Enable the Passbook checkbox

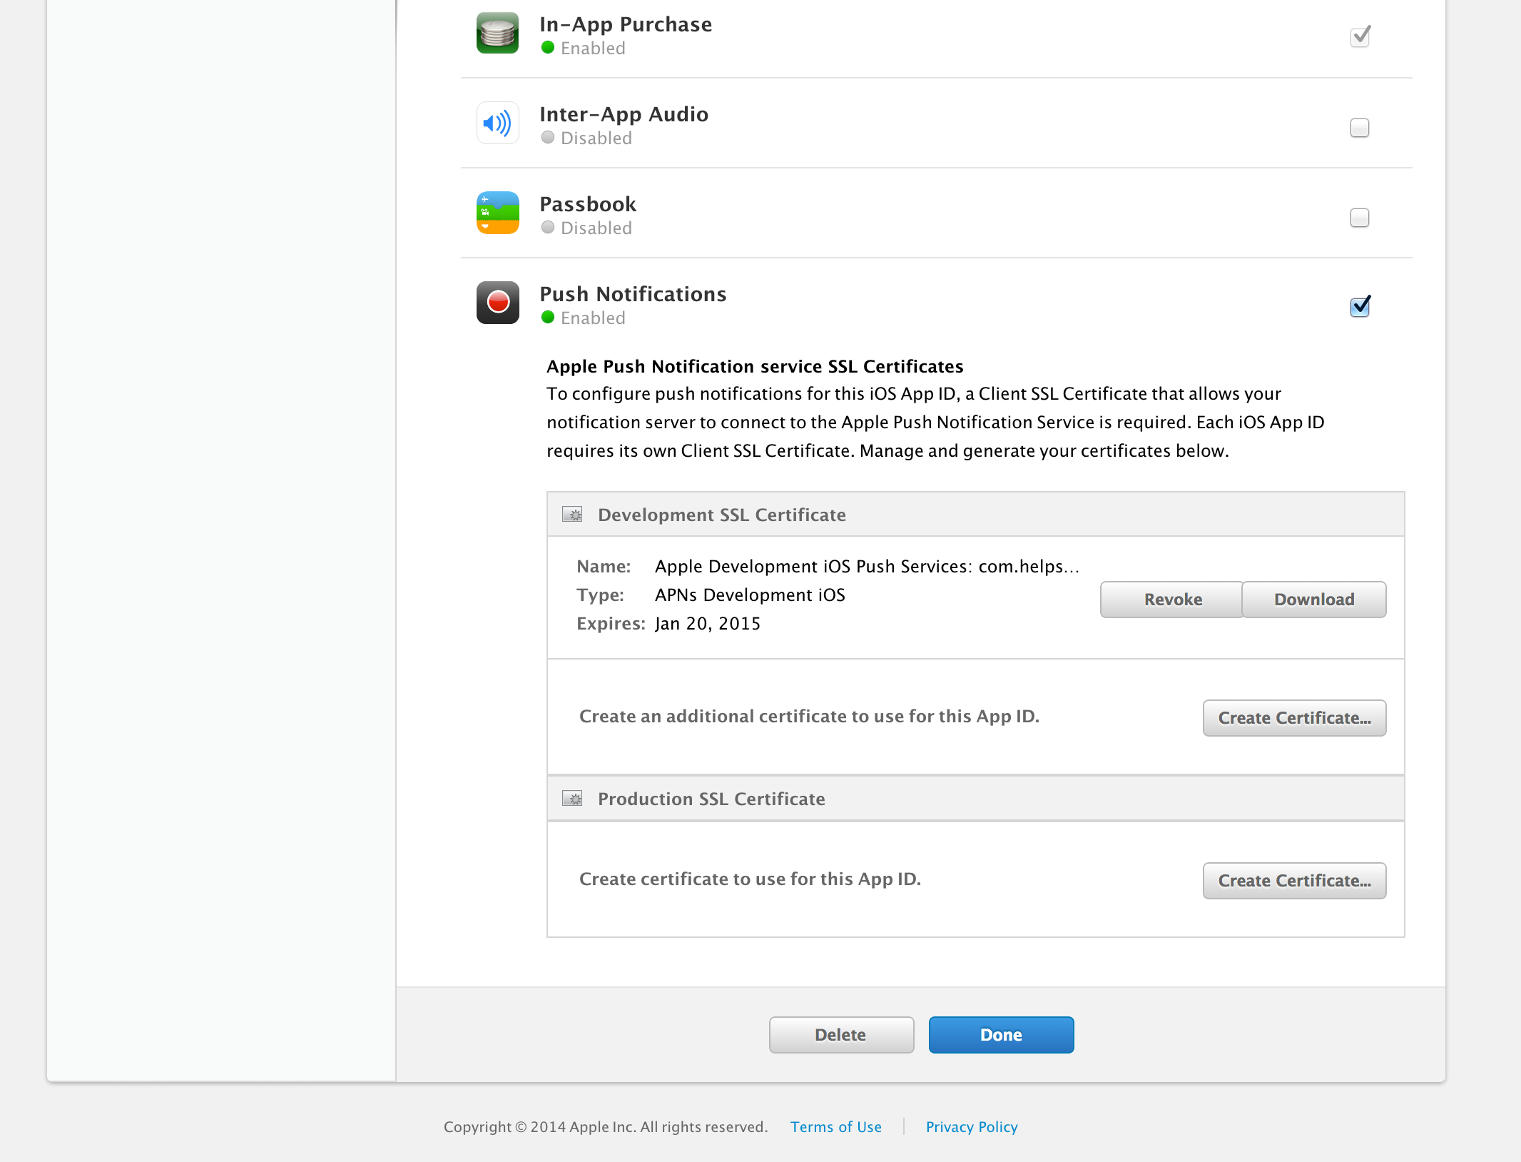[x=1360, y=218]
